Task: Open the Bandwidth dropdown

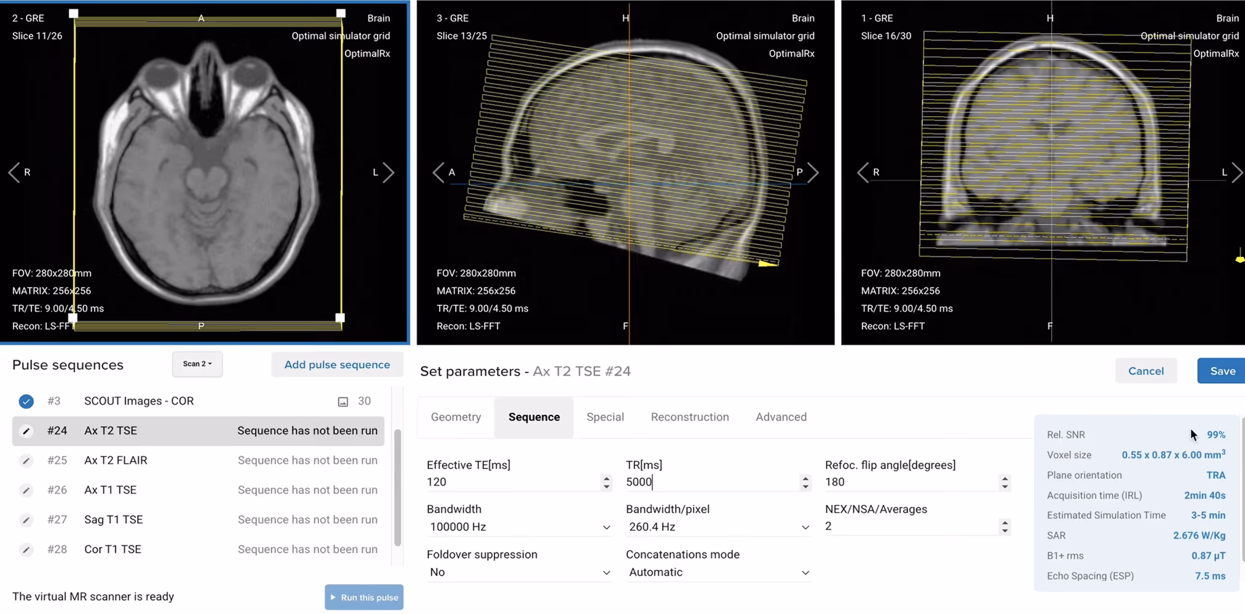Action: tap(606, 527)
